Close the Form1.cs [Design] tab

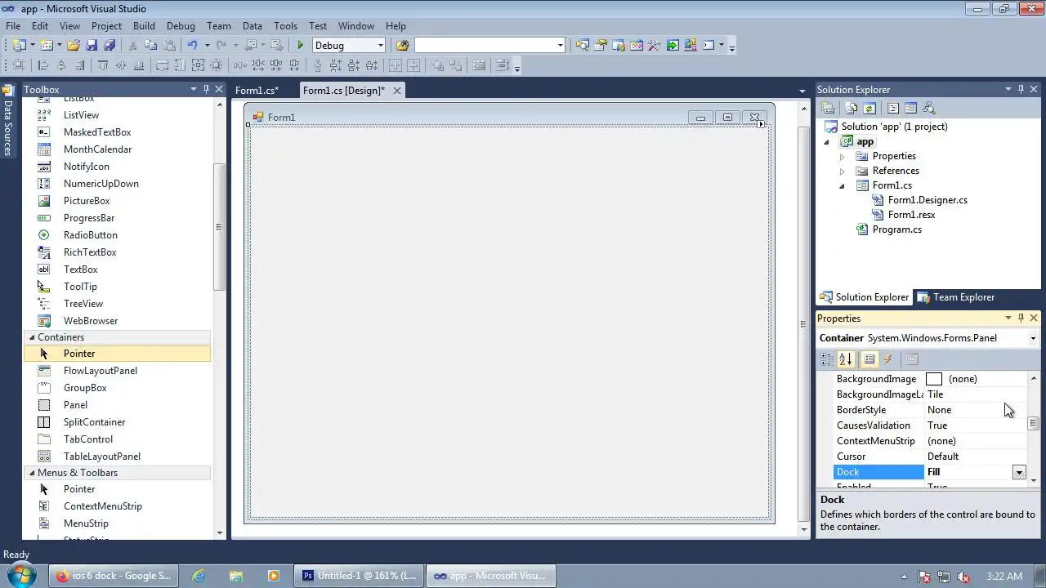[x=397, y=91]
